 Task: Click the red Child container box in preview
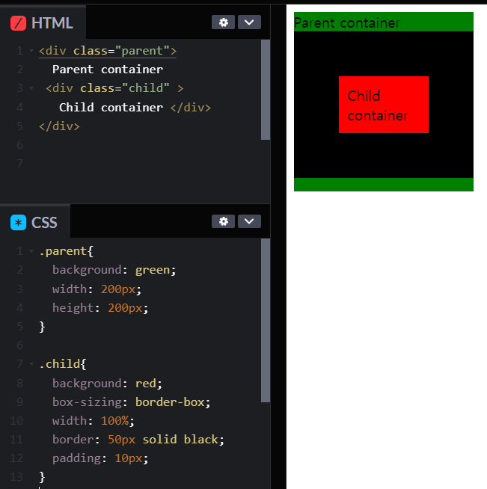click(384, 105)
